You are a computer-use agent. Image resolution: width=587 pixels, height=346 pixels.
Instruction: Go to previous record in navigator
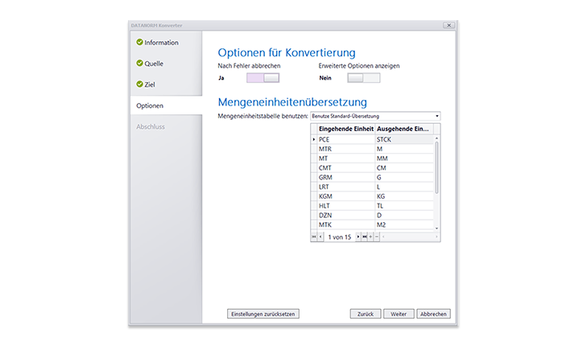coord(320,237)
